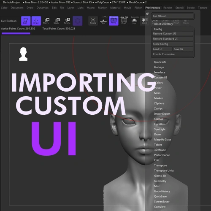The width and height of the screenshot is (211, 211).
Task: Open the Material menu
Action: pos(115,8)
